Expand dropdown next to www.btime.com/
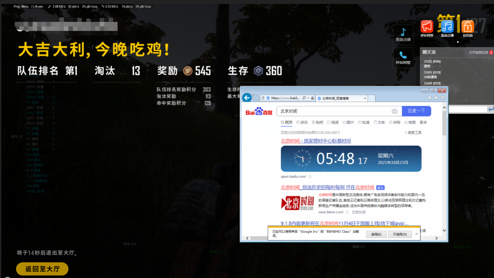 pos(347,212)
